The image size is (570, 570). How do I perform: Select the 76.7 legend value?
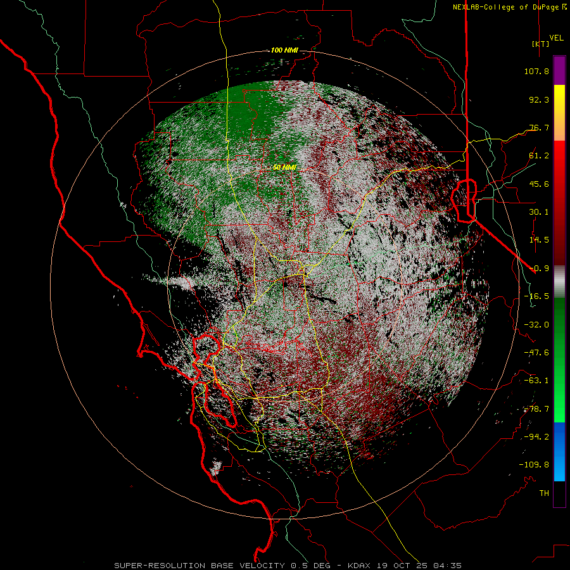(539, 127)
